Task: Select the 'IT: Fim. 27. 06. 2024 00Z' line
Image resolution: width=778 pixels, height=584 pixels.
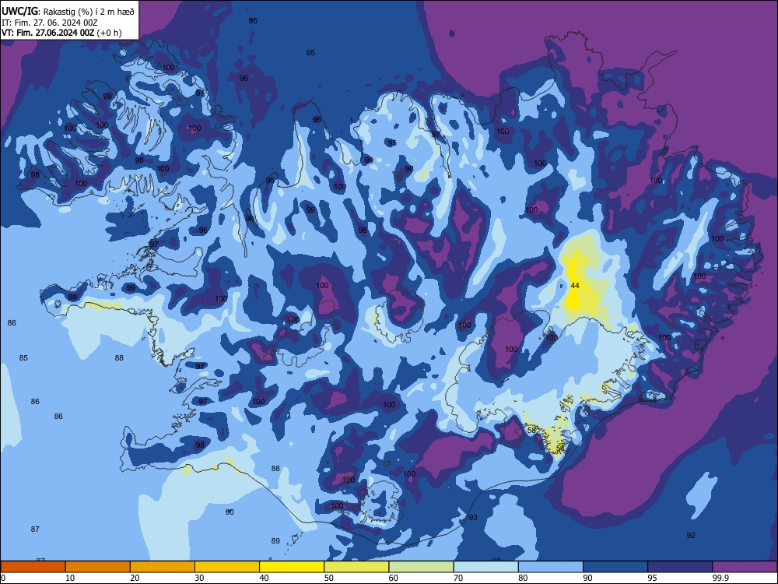Action: click(50, 23)
